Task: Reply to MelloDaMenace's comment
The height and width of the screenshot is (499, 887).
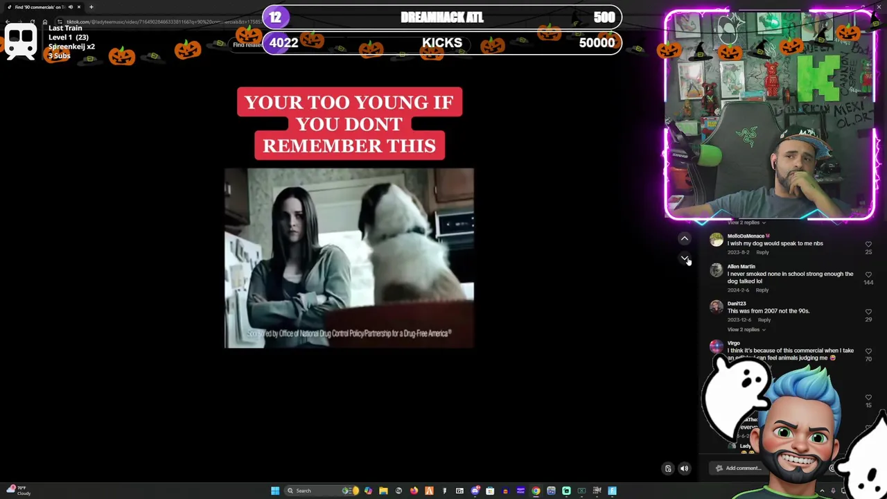Action: coord(762,252)
